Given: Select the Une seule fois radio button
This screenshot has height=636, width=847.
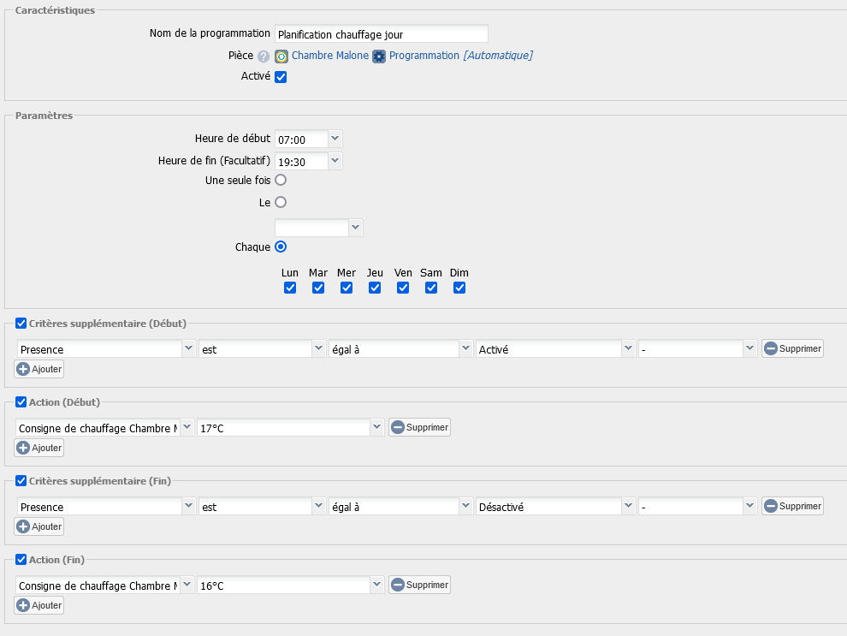Looking at the screenshot, I should pos(281,181).
